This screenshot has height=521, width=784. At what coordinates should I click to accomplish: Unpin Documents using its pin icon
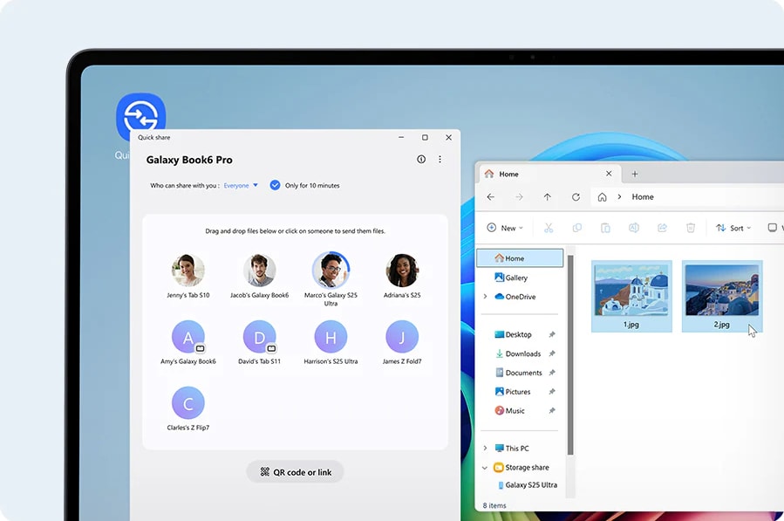(x=552, y=373)
